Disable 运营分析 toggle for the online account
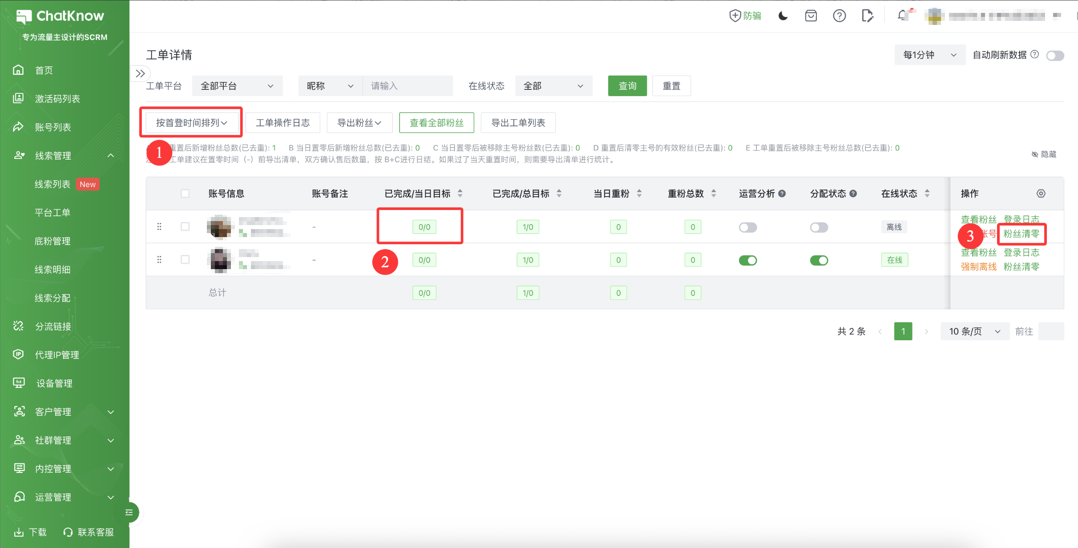 (747, 260)
